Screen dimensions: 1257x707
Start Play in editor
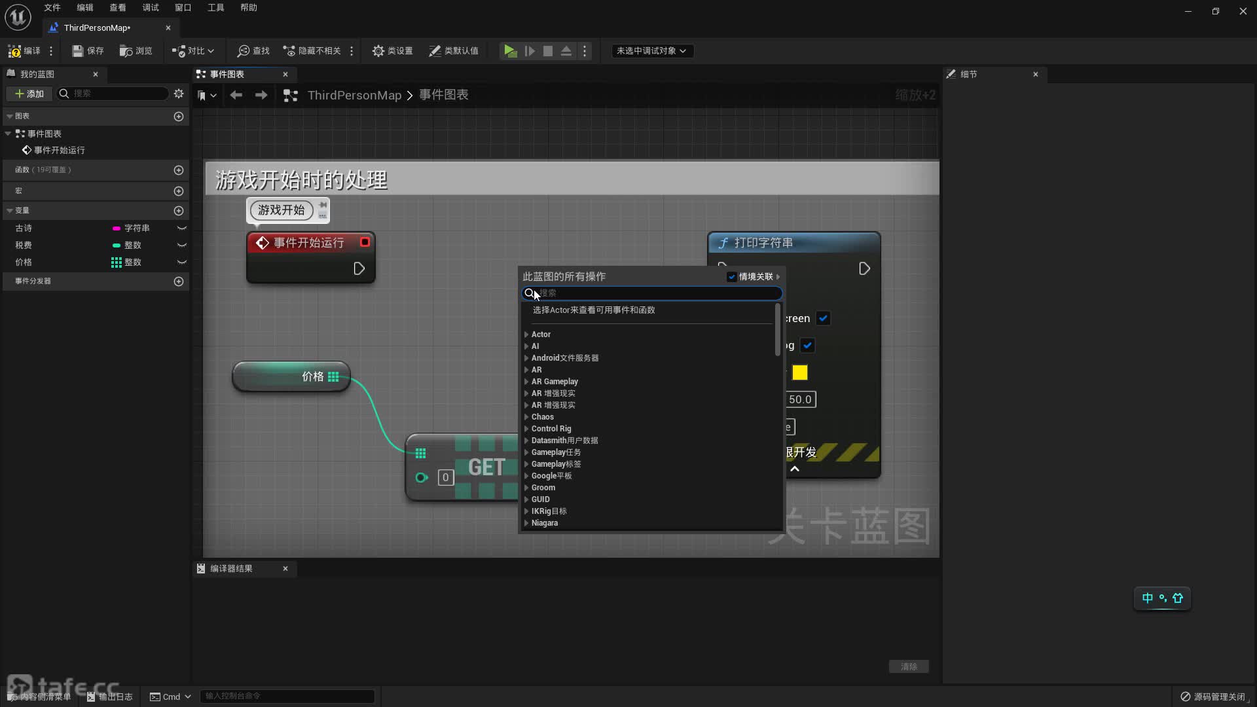pyautogui.click(x=510, y=50)
